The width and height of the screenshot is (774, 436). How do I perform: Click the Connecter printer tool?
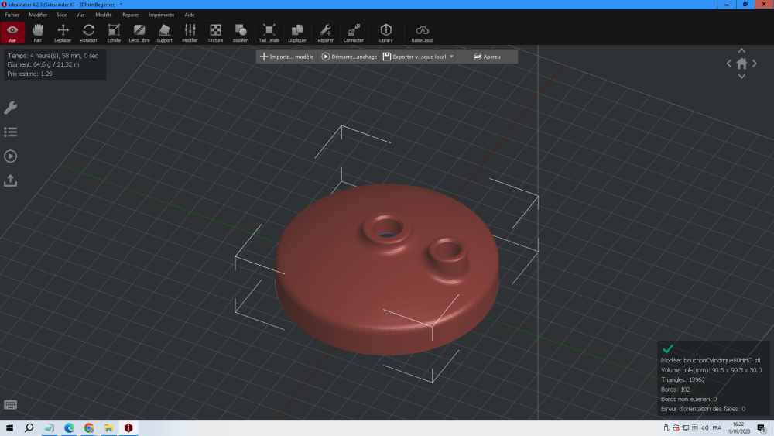point(354,33)
